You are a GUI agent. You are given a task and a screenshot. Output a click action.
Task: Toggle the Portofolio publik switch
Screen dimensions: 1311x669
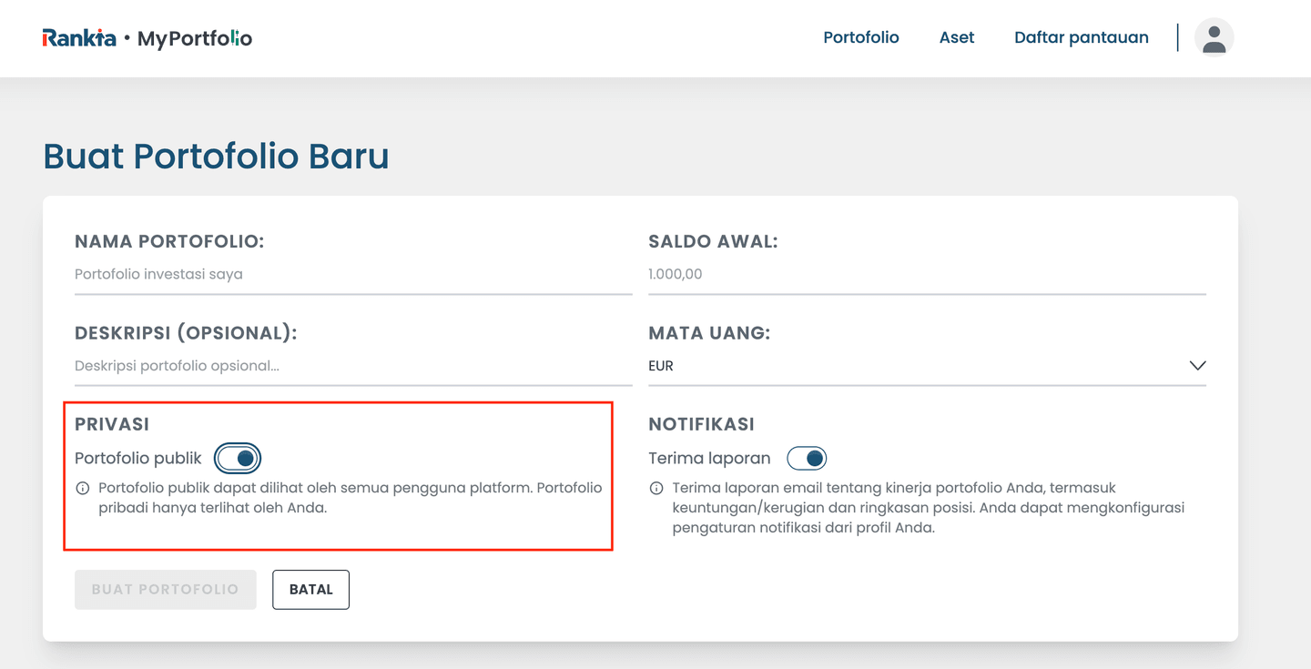click(x=239, y=459)
